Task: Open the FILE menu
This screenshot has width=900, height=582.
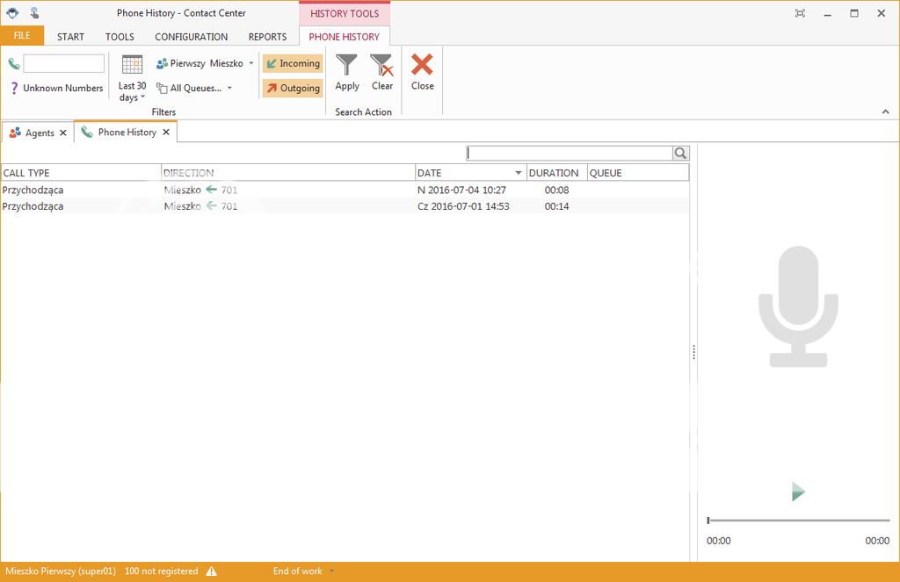Action: [x=22, y=36]
